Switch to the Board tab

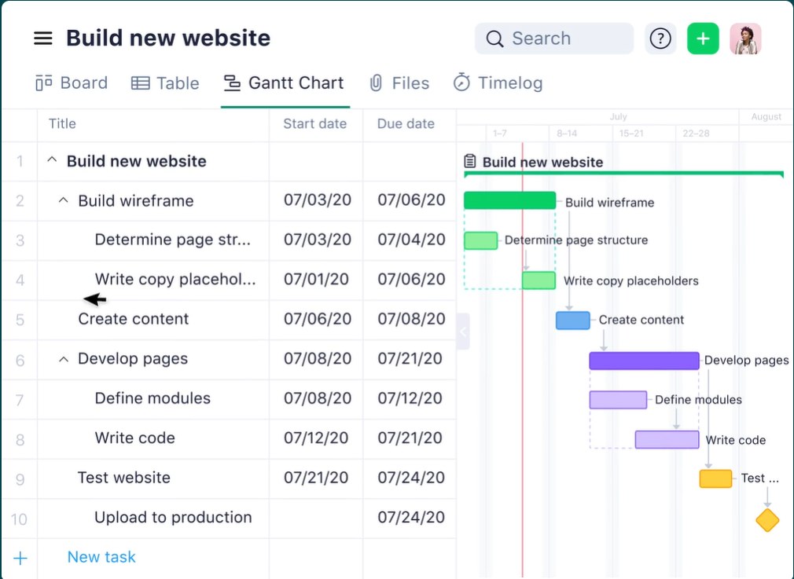point(72,83)
